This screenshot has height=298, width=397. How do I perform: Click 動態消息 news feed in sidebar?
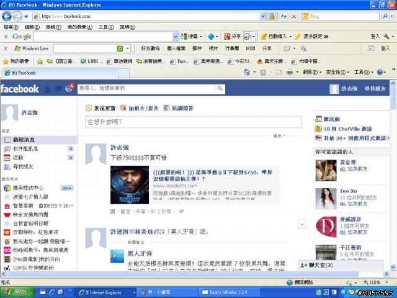pos(38,140)
